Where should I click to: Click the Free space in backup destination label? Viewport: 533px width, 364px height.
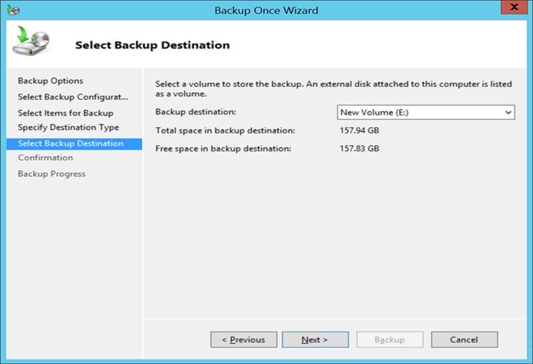[223, 149]
